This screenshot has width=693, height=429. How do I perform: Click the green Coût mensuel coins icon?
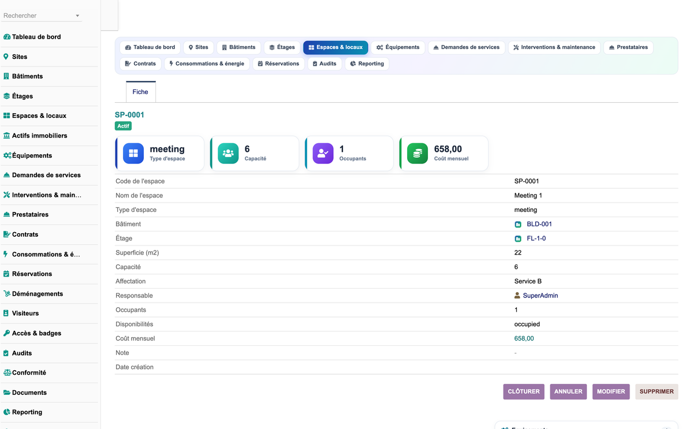(x=418, y=154)
